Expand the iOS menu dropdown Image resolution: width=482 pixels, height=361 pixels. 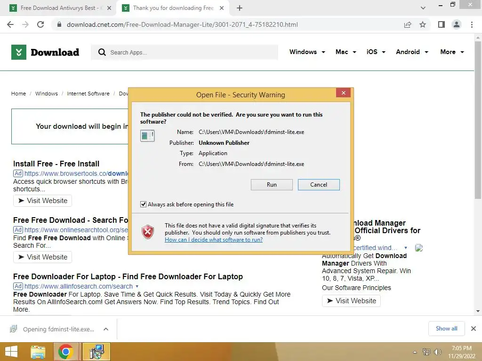376,52
